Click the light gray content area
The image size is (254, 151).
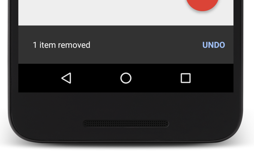pos(102,13)
